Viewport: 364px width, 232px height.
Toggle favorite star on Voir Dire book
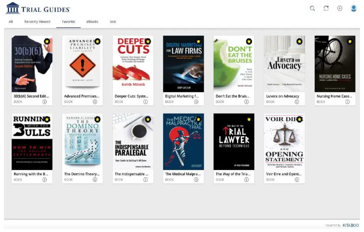[x=300, y=120]
